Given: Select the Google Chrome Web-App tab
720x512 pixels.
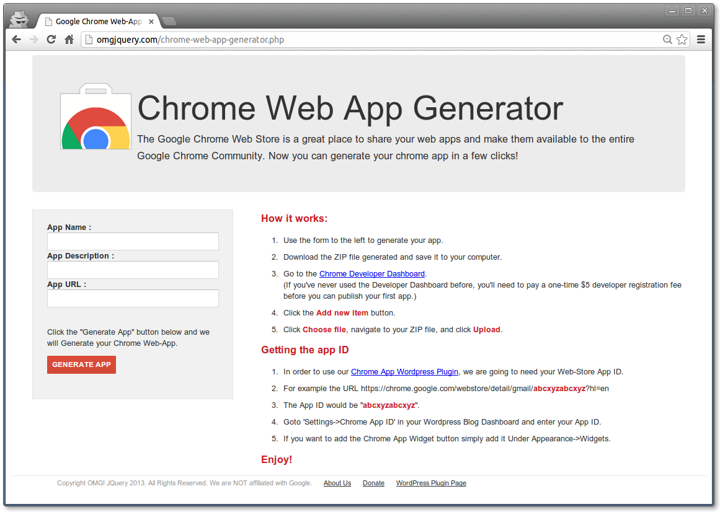Looking at the screenshot, I should 98,22.
